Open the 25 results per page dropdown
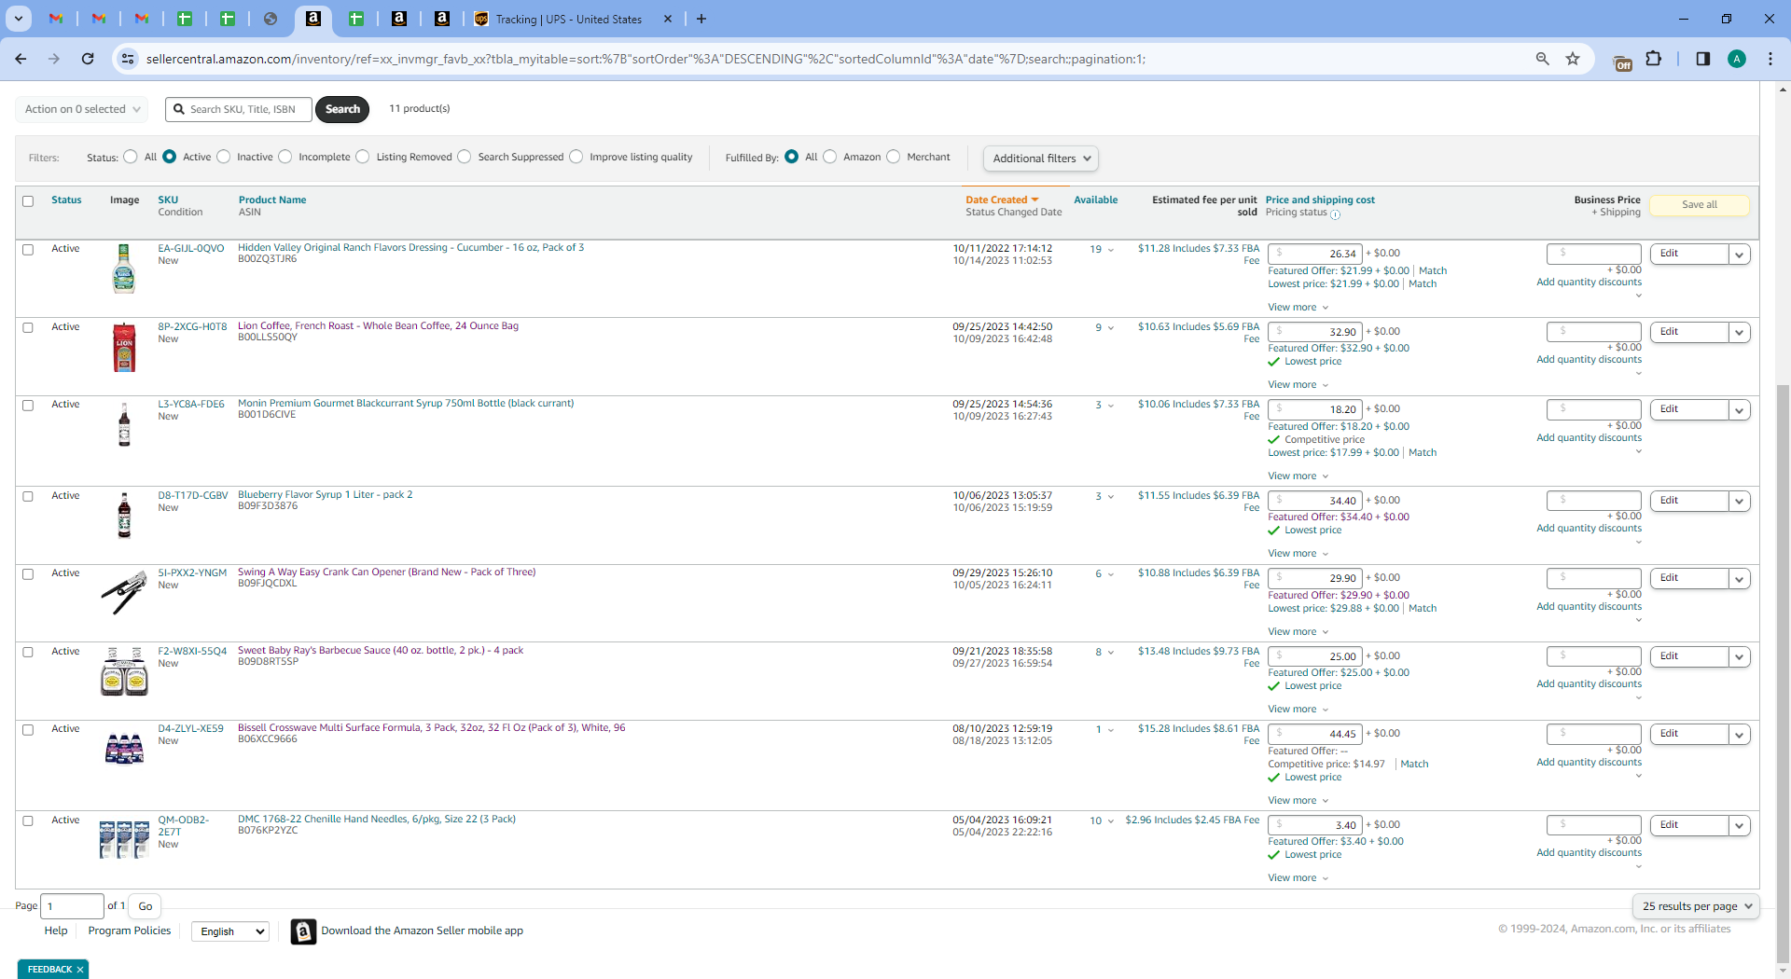This screenshot has width=1791, height=979. pos(1696,906)
